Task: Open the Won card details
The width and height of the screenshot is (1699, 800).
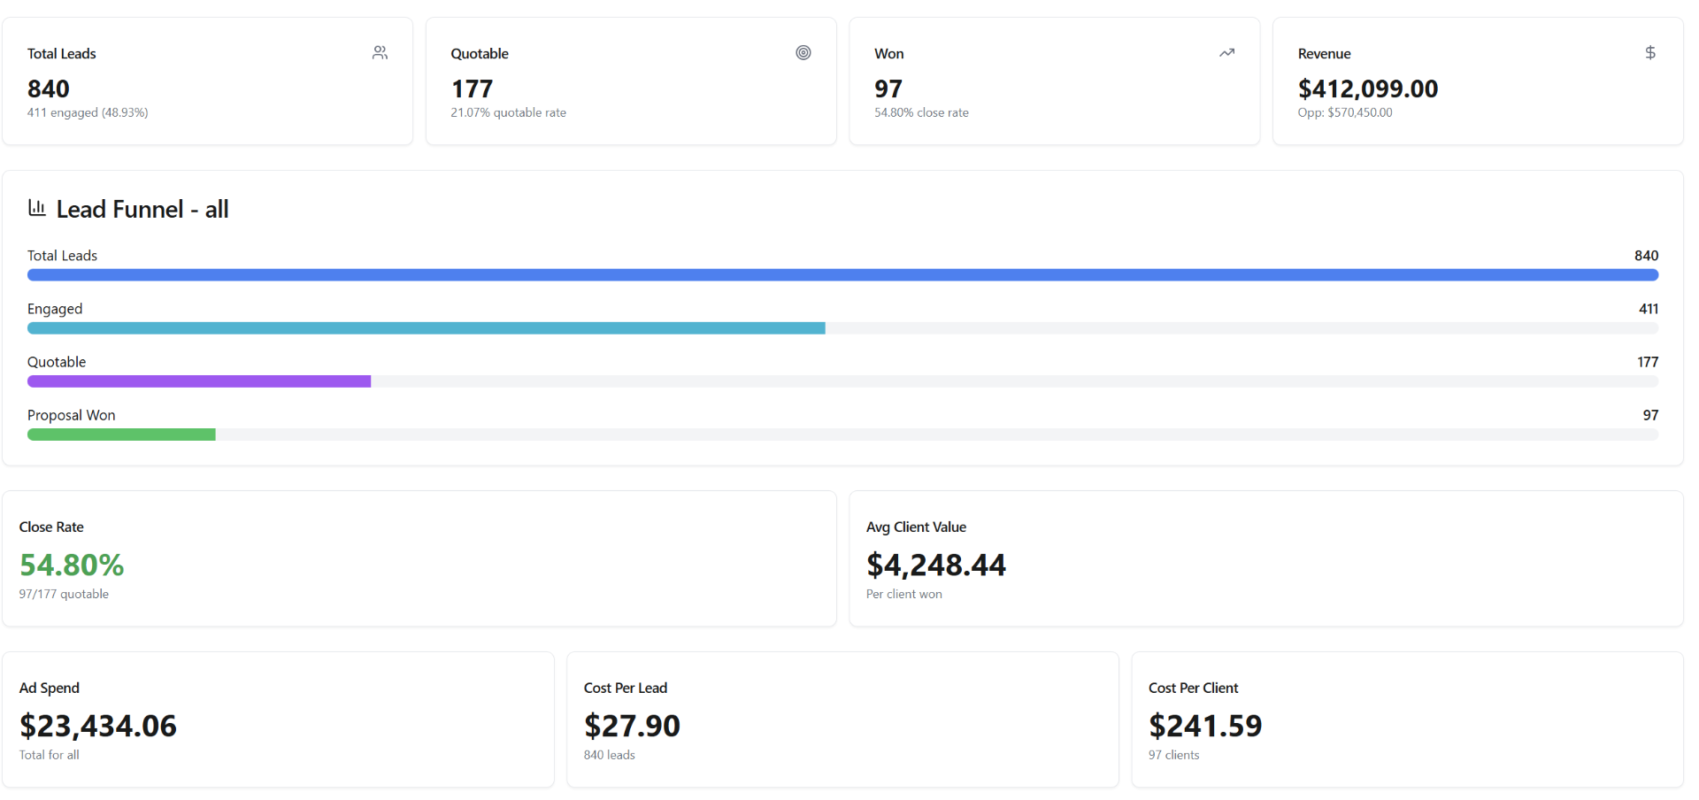Action: tap(1053, 81)
